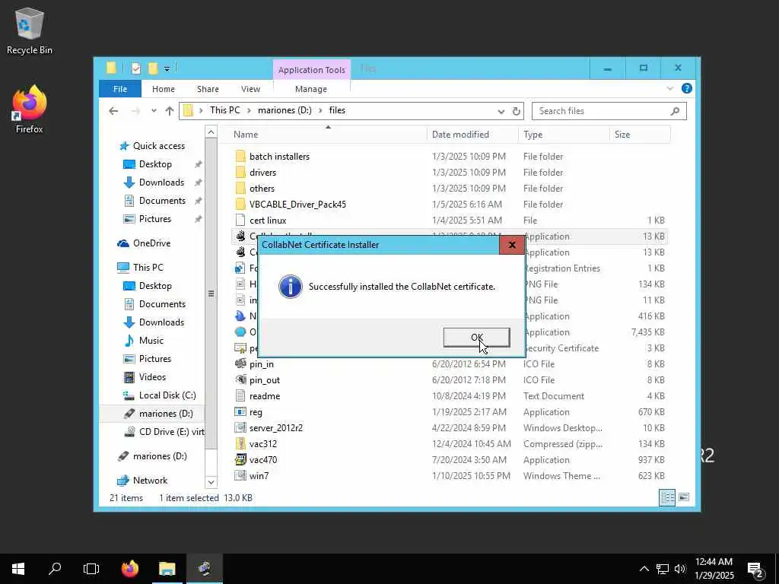This screenshot has width=779, height=584.
Task: Select the others folder
Action: pyautogui.click(x=262, y=189)
